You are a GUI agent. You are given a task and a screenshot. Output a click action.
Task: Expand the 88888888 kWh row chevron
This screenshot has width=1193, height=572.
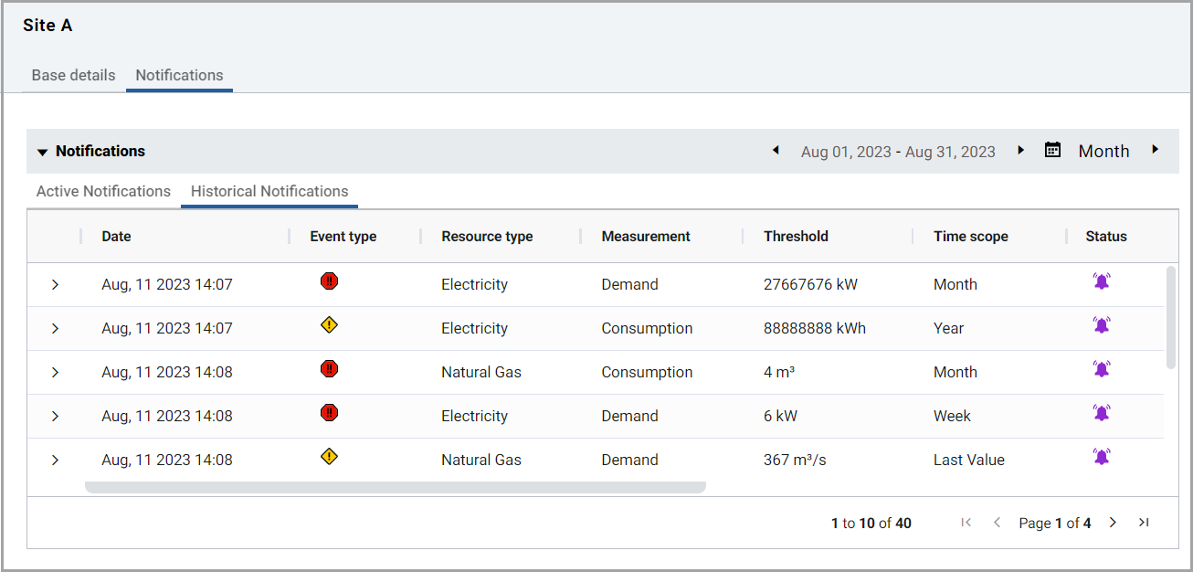point(55,329)
